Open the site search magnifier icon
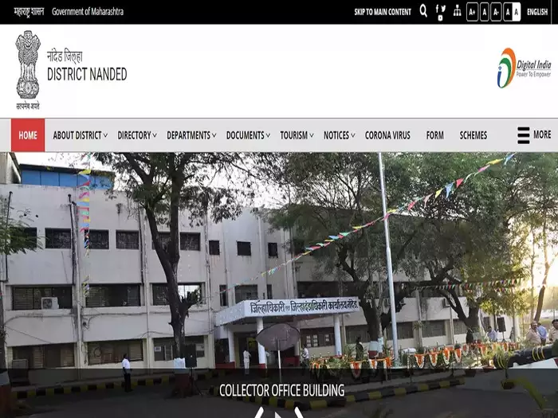558x418 pixels. click(x=423, y=11)
